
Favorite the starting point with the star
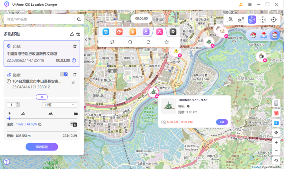pos(75,46)
